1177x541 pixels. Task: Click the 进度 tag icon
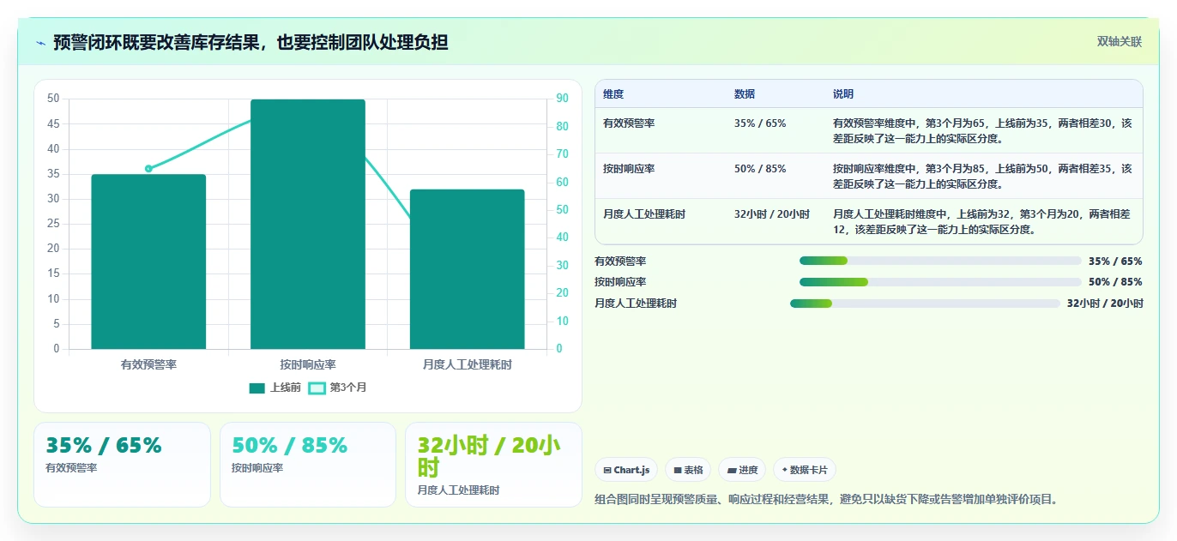pyautogui.click(x=731, y=470)
